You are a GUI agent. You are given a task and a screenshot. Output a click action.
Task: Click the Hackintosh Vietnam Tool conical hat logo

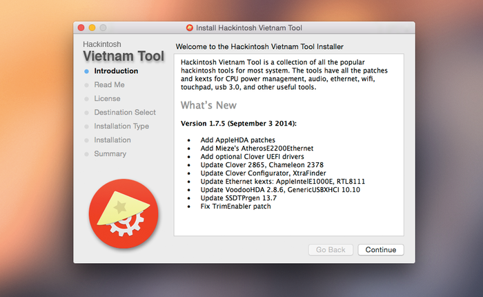[x=124, y=213]
